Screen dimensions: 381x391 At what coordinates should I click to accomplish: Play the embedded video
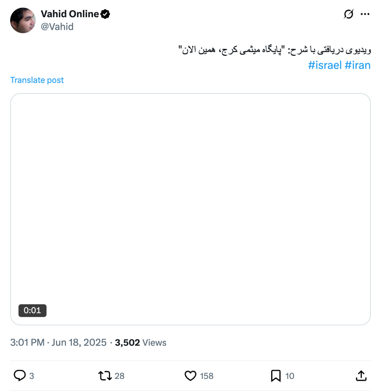(190, 209)
